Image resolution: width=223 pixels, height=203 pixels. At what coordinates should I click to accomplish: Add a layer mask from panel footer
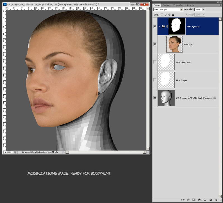194,200
